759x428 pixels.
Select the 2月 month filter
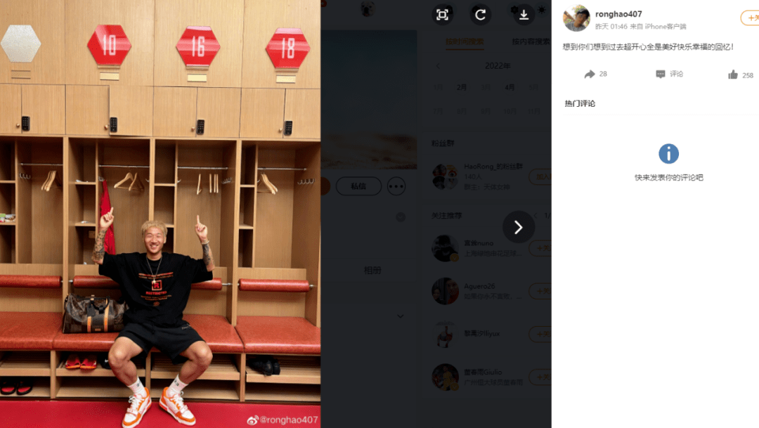click(461, 88)
